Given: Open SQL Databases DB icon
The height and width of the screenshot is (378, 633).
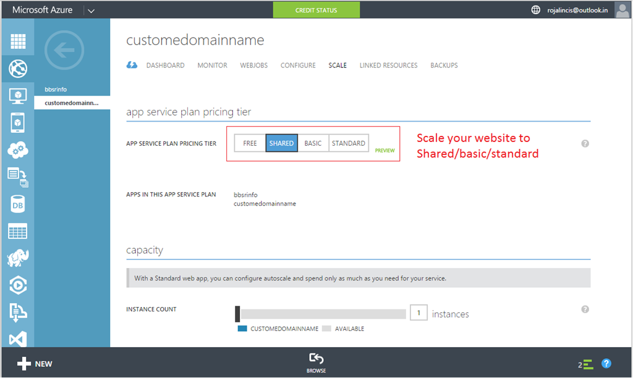Looking at the screenshot, I should pos(18,204).
